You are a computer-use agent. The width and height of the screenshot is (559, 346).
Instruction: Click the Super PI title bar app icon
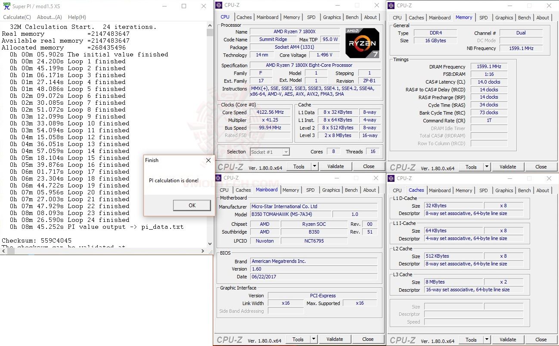click(6, 6)
